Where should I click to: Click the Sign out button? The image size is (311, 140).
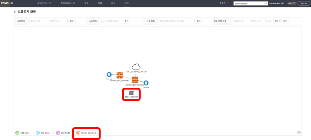(x=304, y=3)
